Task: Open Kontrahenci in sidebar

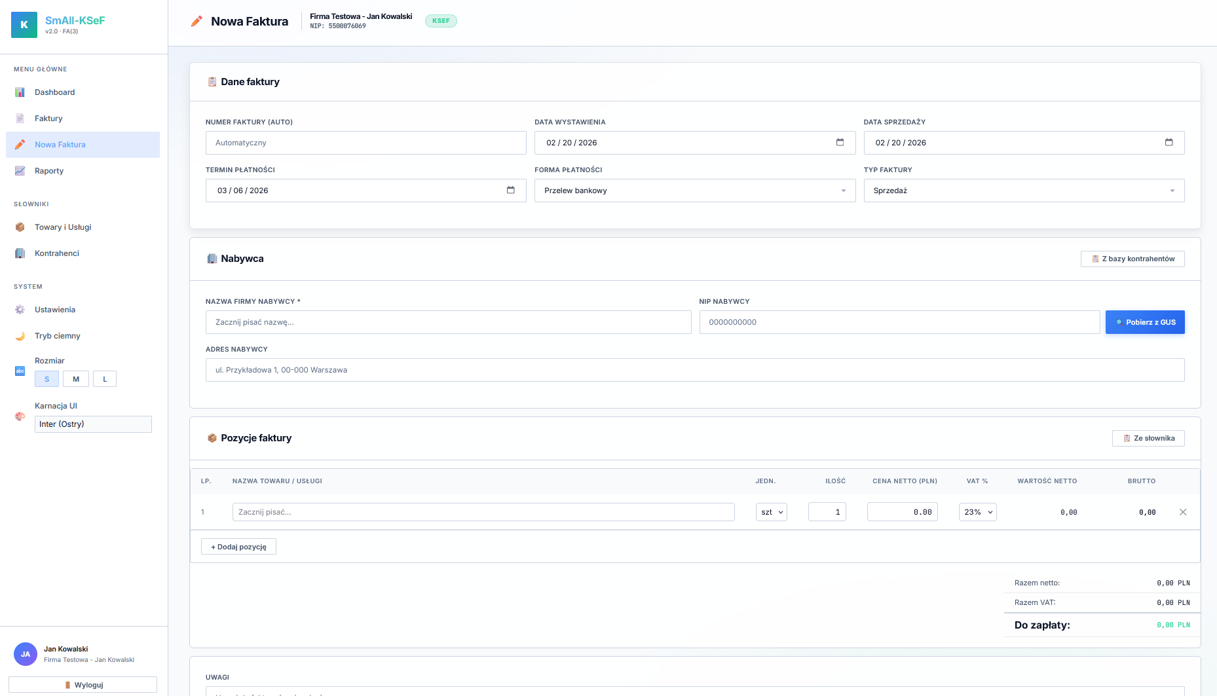Action: point(56,253)
